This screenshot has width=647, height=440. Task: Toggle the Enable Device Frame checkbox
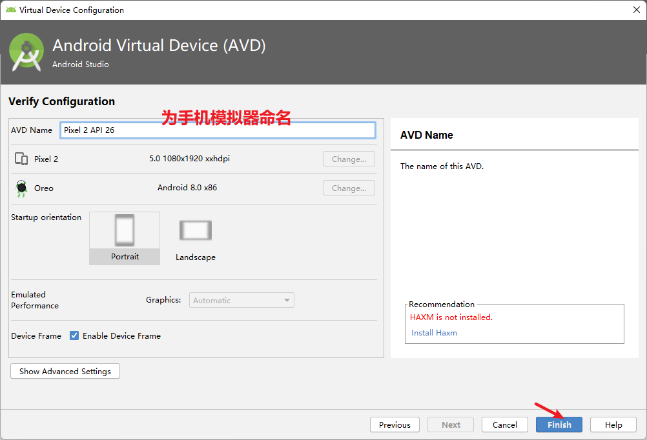[x=74, y=335]
